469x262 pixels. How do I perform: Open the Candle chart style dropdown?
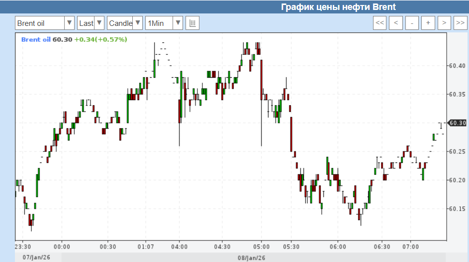[124, 23]
